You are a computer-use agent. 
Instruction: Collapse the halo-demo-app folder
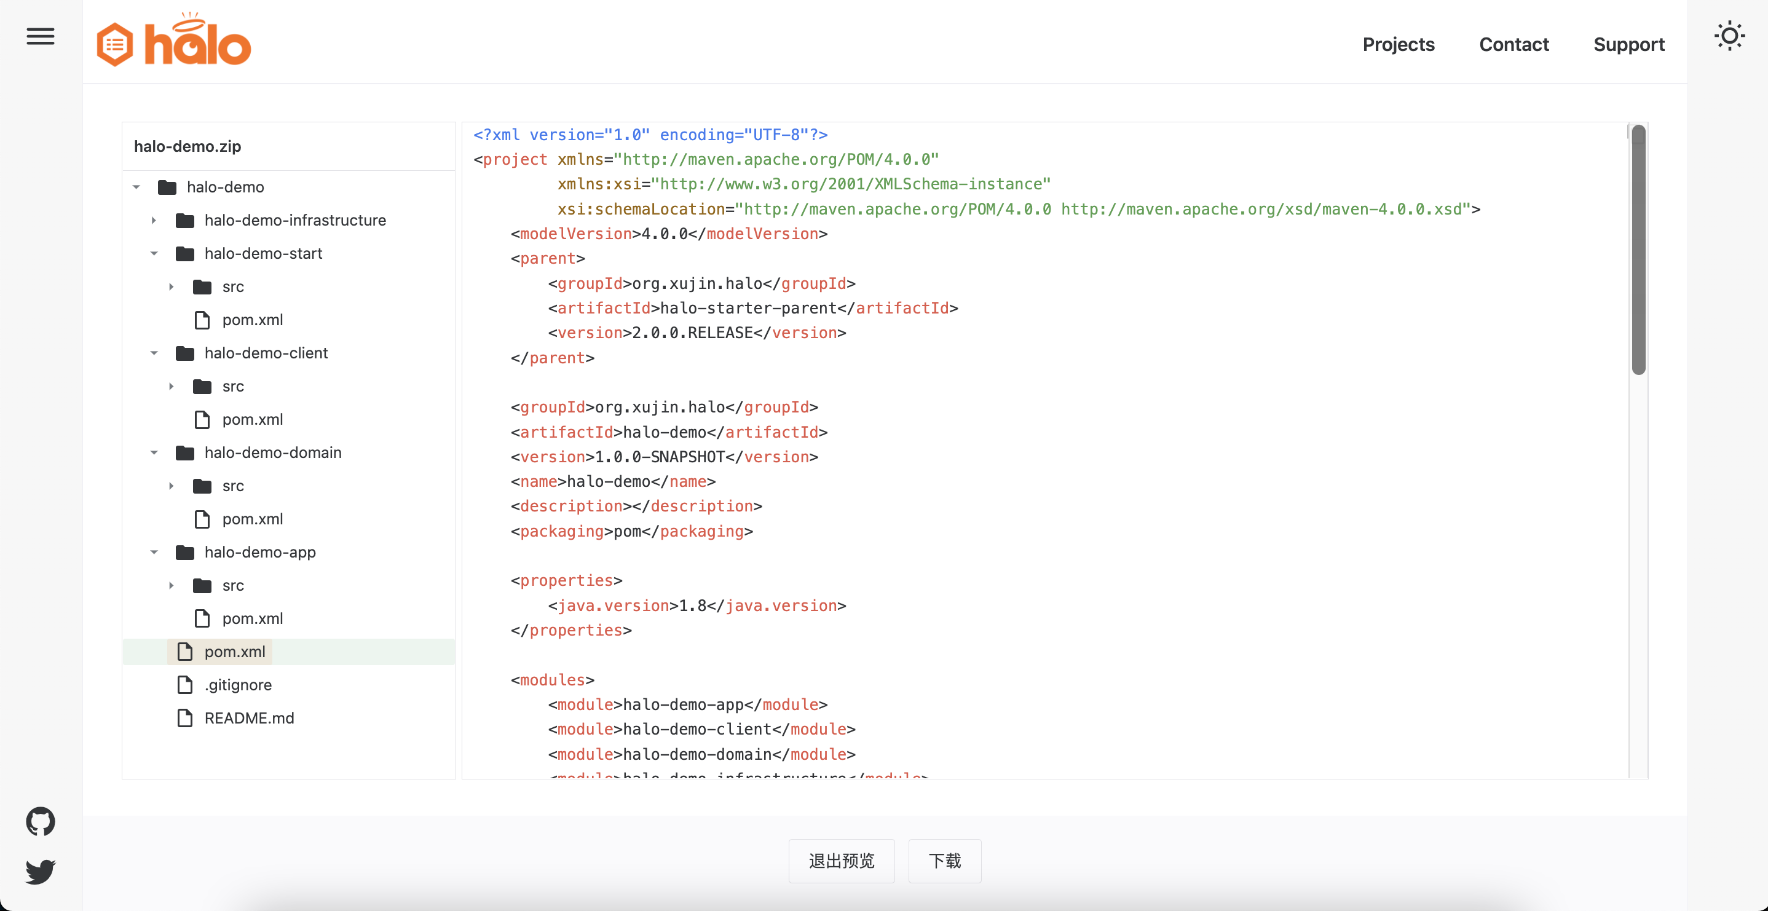pyautogui.click(x=154, y=552)
